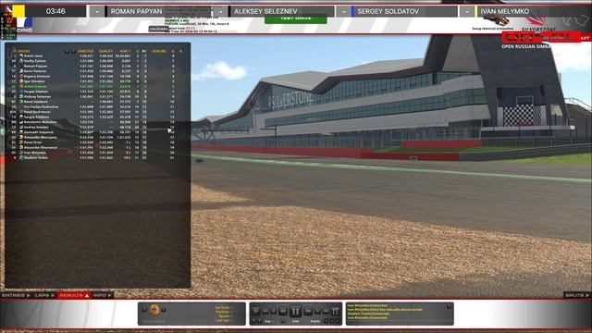Click the orange helmet driver icon
The height and width of the screenshot is (333, 592).
click(x=154, y=310)
